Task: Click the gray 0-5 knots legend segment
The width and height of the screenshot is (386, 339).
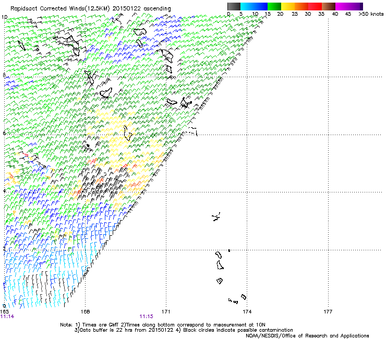Action: click(x=234, y=6)
